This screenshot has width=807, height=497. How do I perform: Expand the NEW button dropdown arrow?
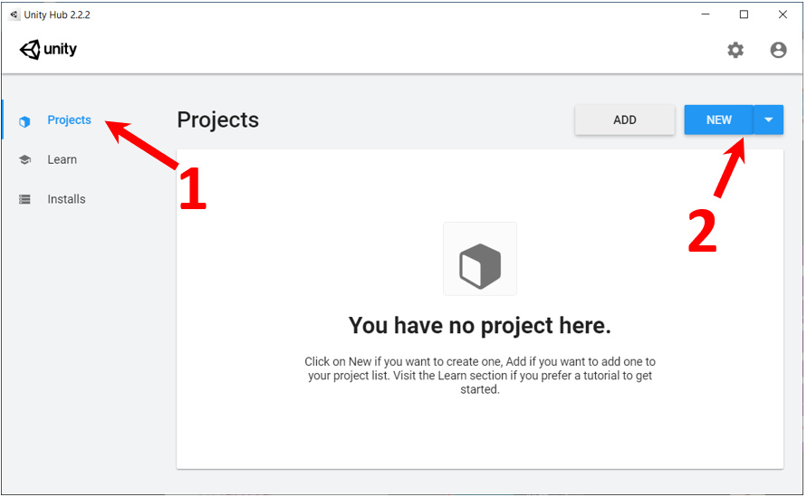tap(768, 119)
